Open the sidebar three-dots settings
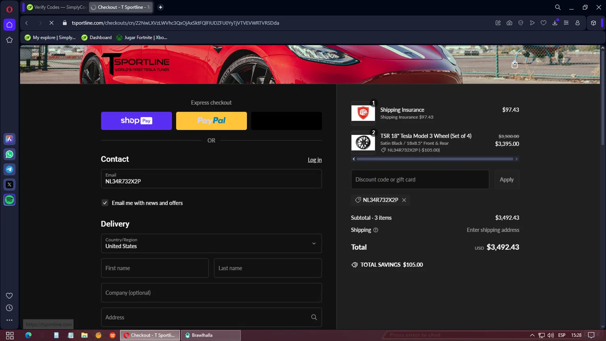 tap(9, 320)
